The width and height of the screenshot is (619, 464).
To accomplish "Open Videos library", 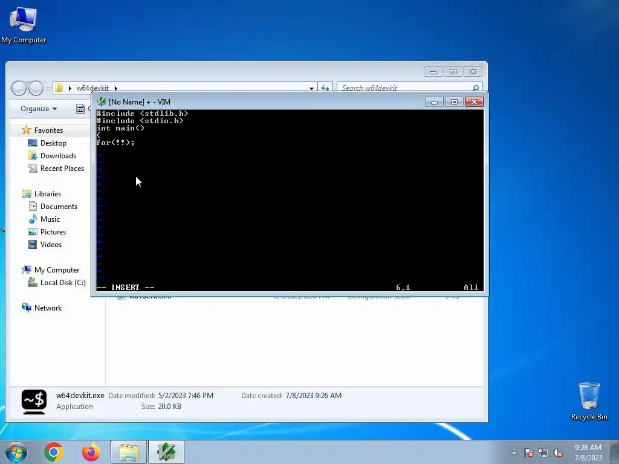I will coord(51,244).
